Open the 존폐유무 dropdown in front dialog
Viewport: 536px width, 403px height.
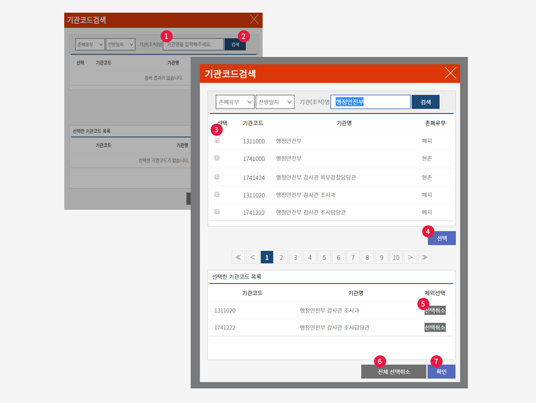tap(235, 102)
